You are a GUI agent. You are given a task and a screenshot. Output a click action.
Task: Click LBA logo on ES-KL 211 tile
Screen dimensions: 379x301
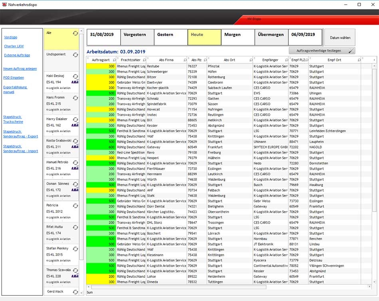click(x=75, y=147)
